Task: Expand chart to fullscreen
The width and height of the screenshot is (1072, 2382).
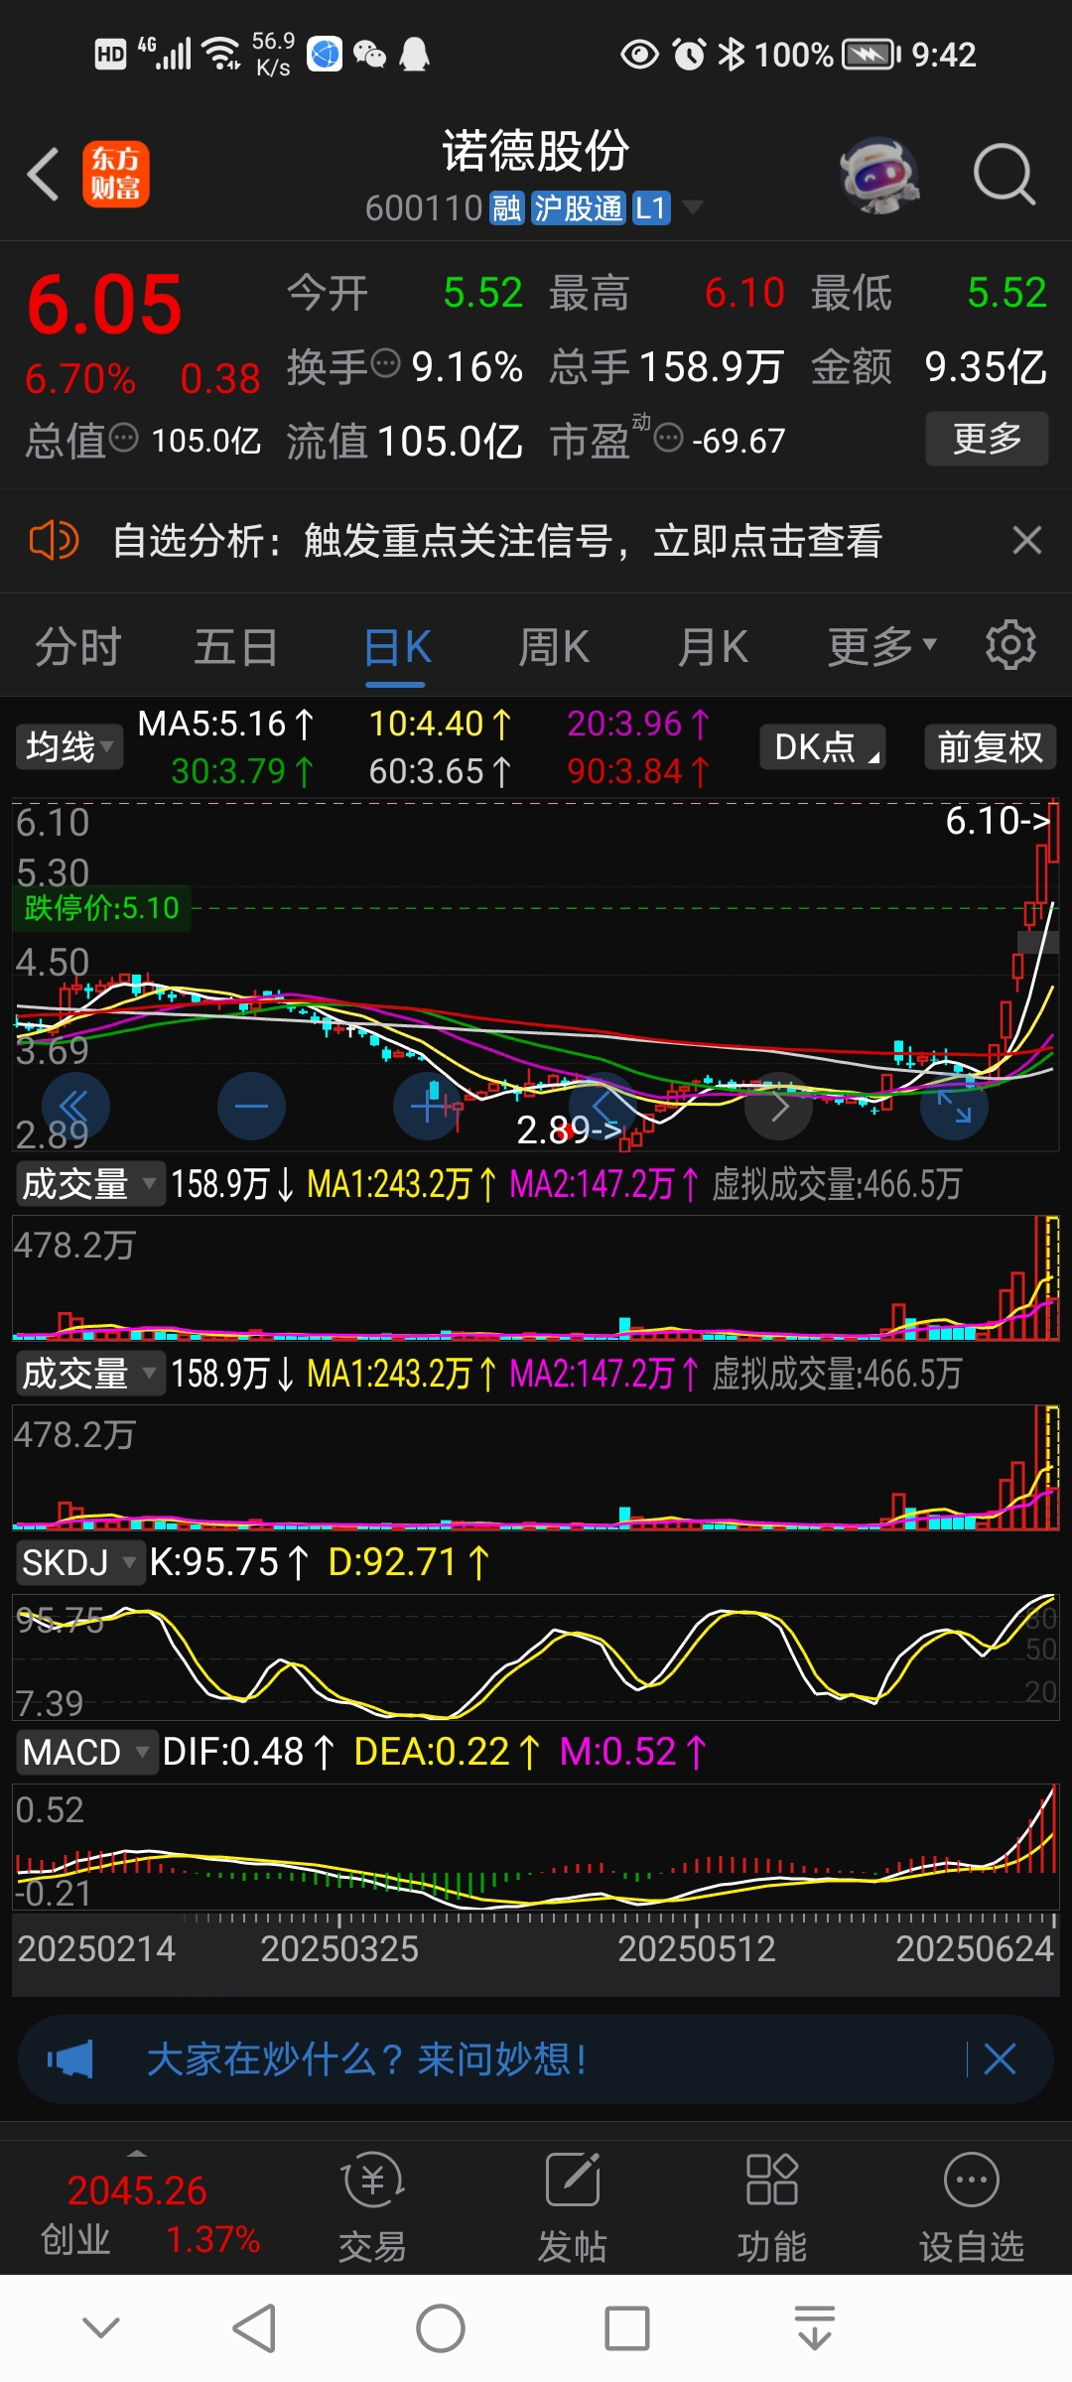Action: (955, 1106)
